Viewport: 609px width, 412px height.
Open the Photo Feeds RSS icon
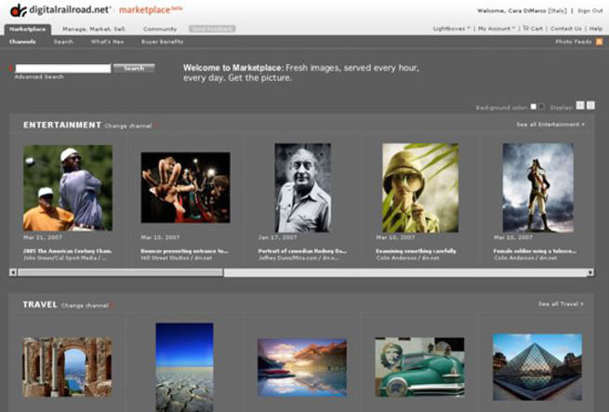pos(599,42)
